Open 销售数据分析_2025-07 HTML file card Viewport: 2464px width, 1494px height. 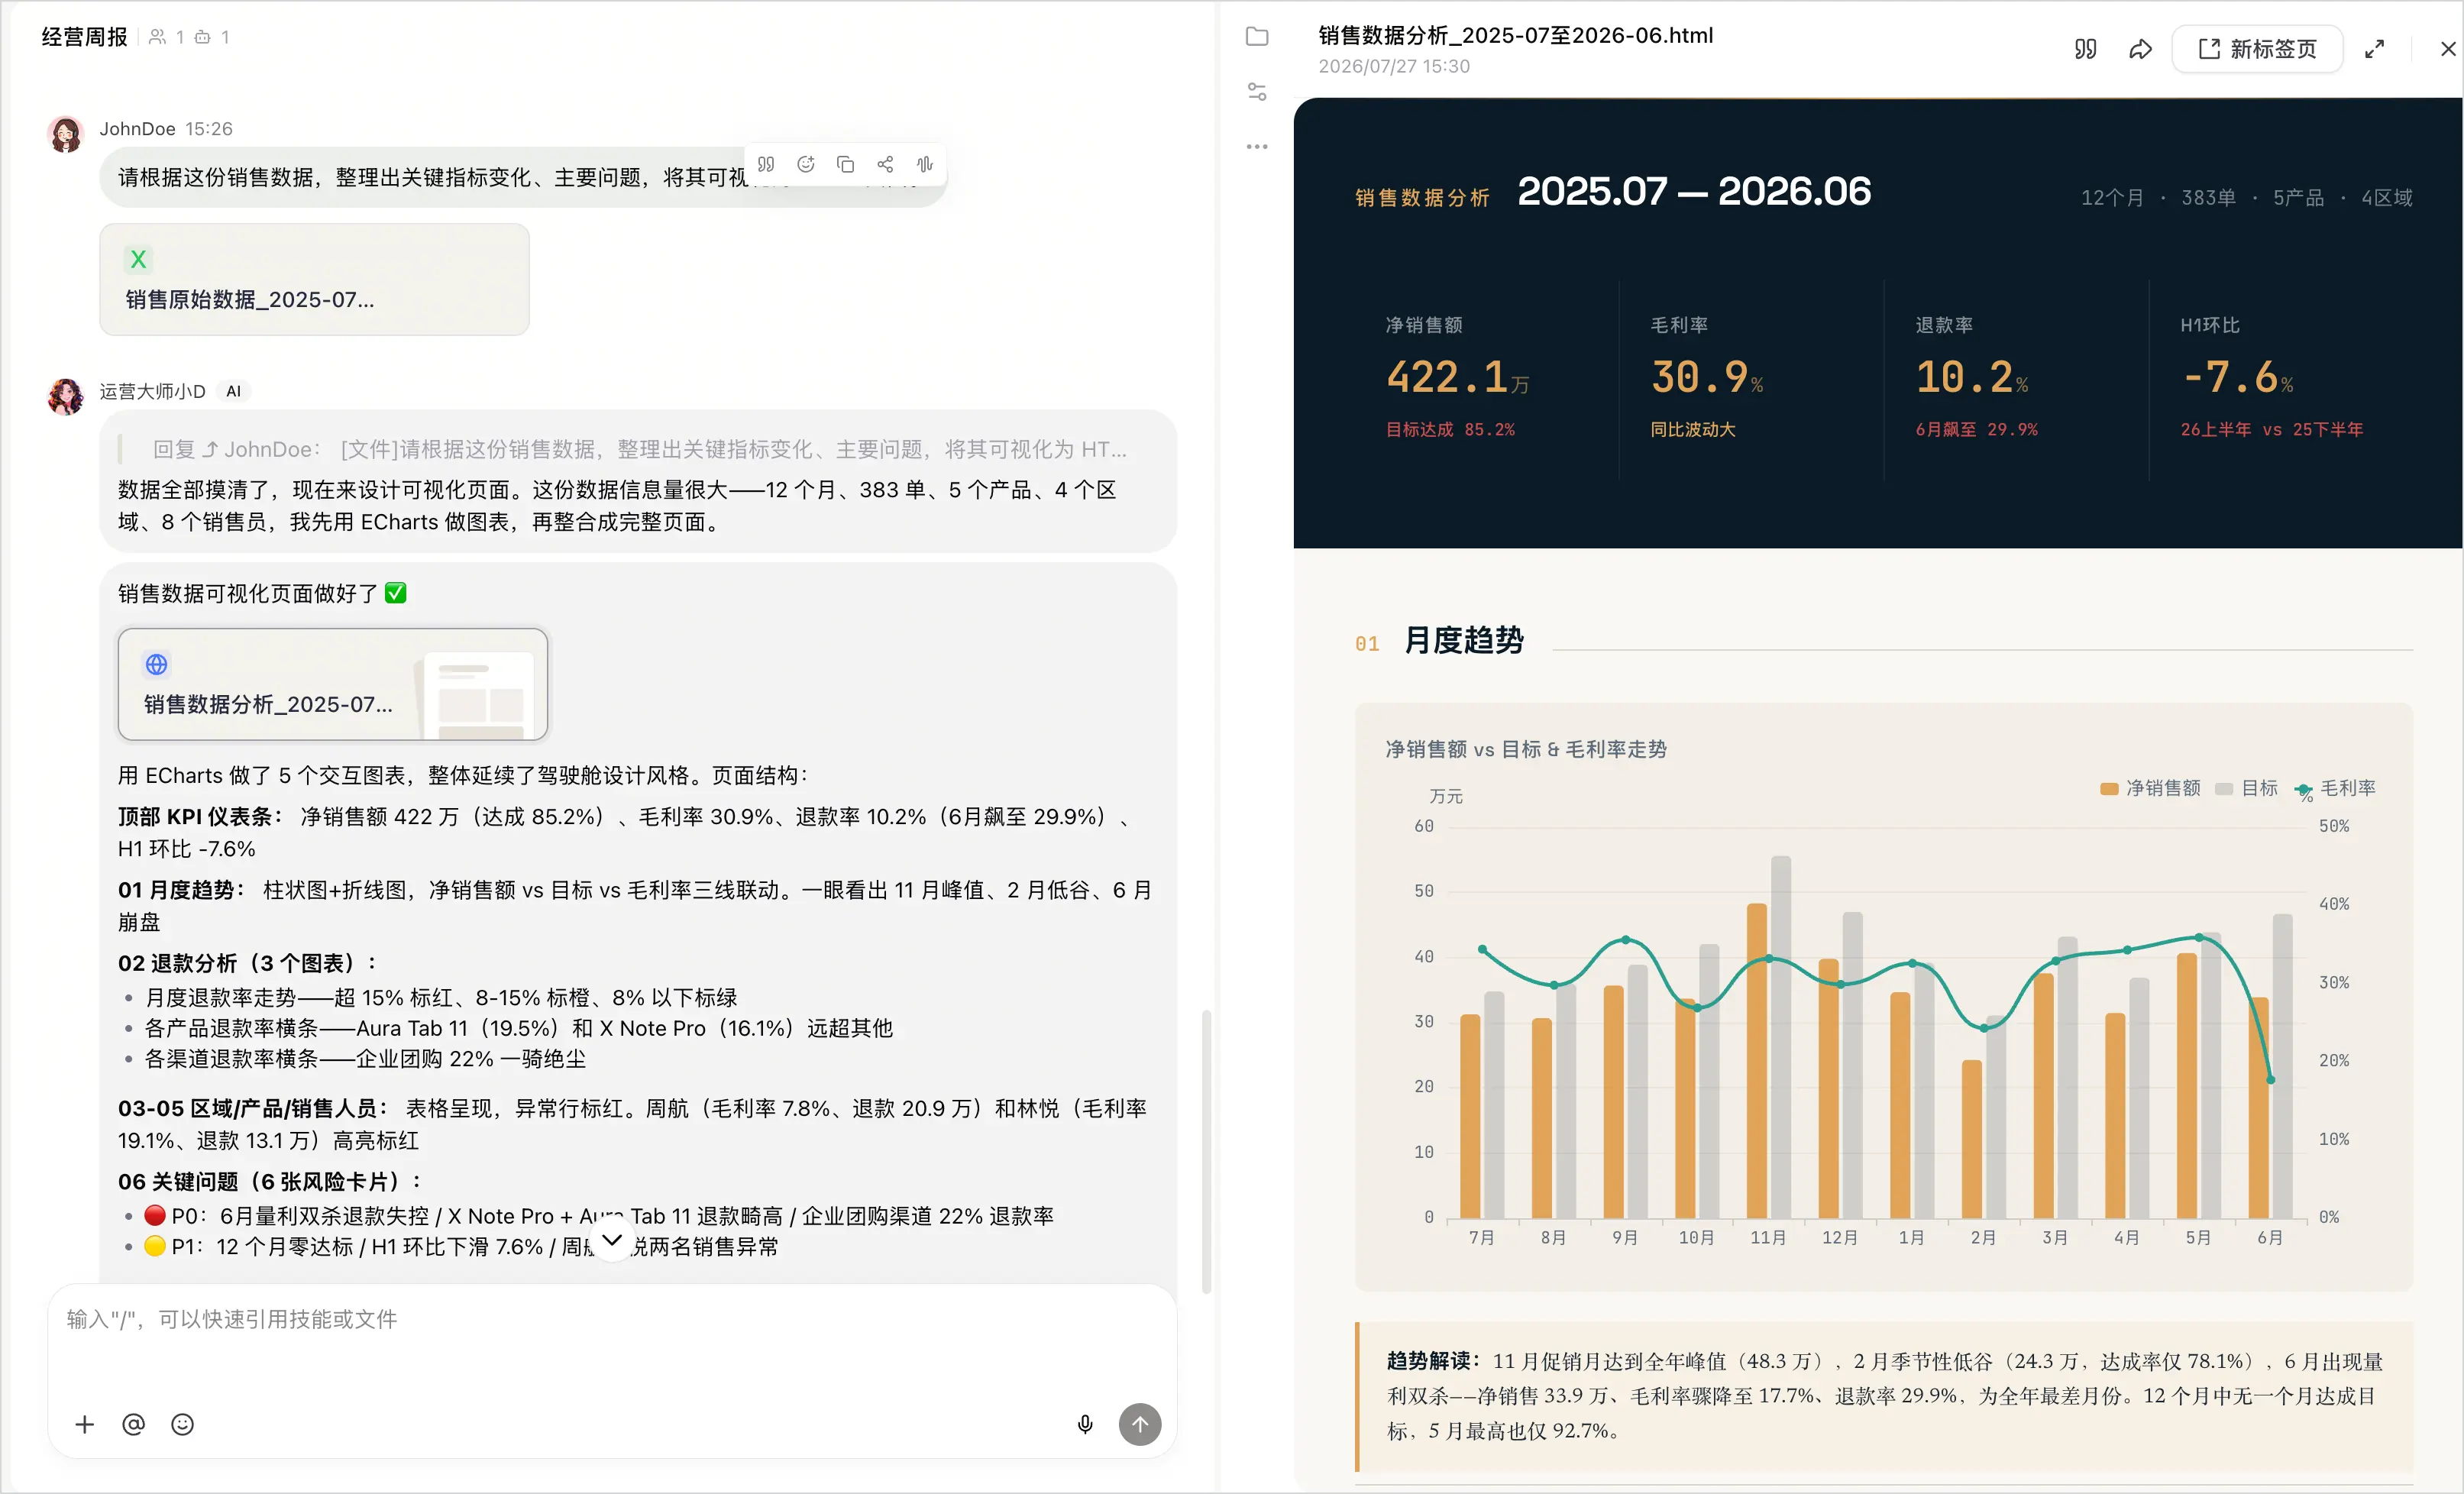click(x=333, y=684)
